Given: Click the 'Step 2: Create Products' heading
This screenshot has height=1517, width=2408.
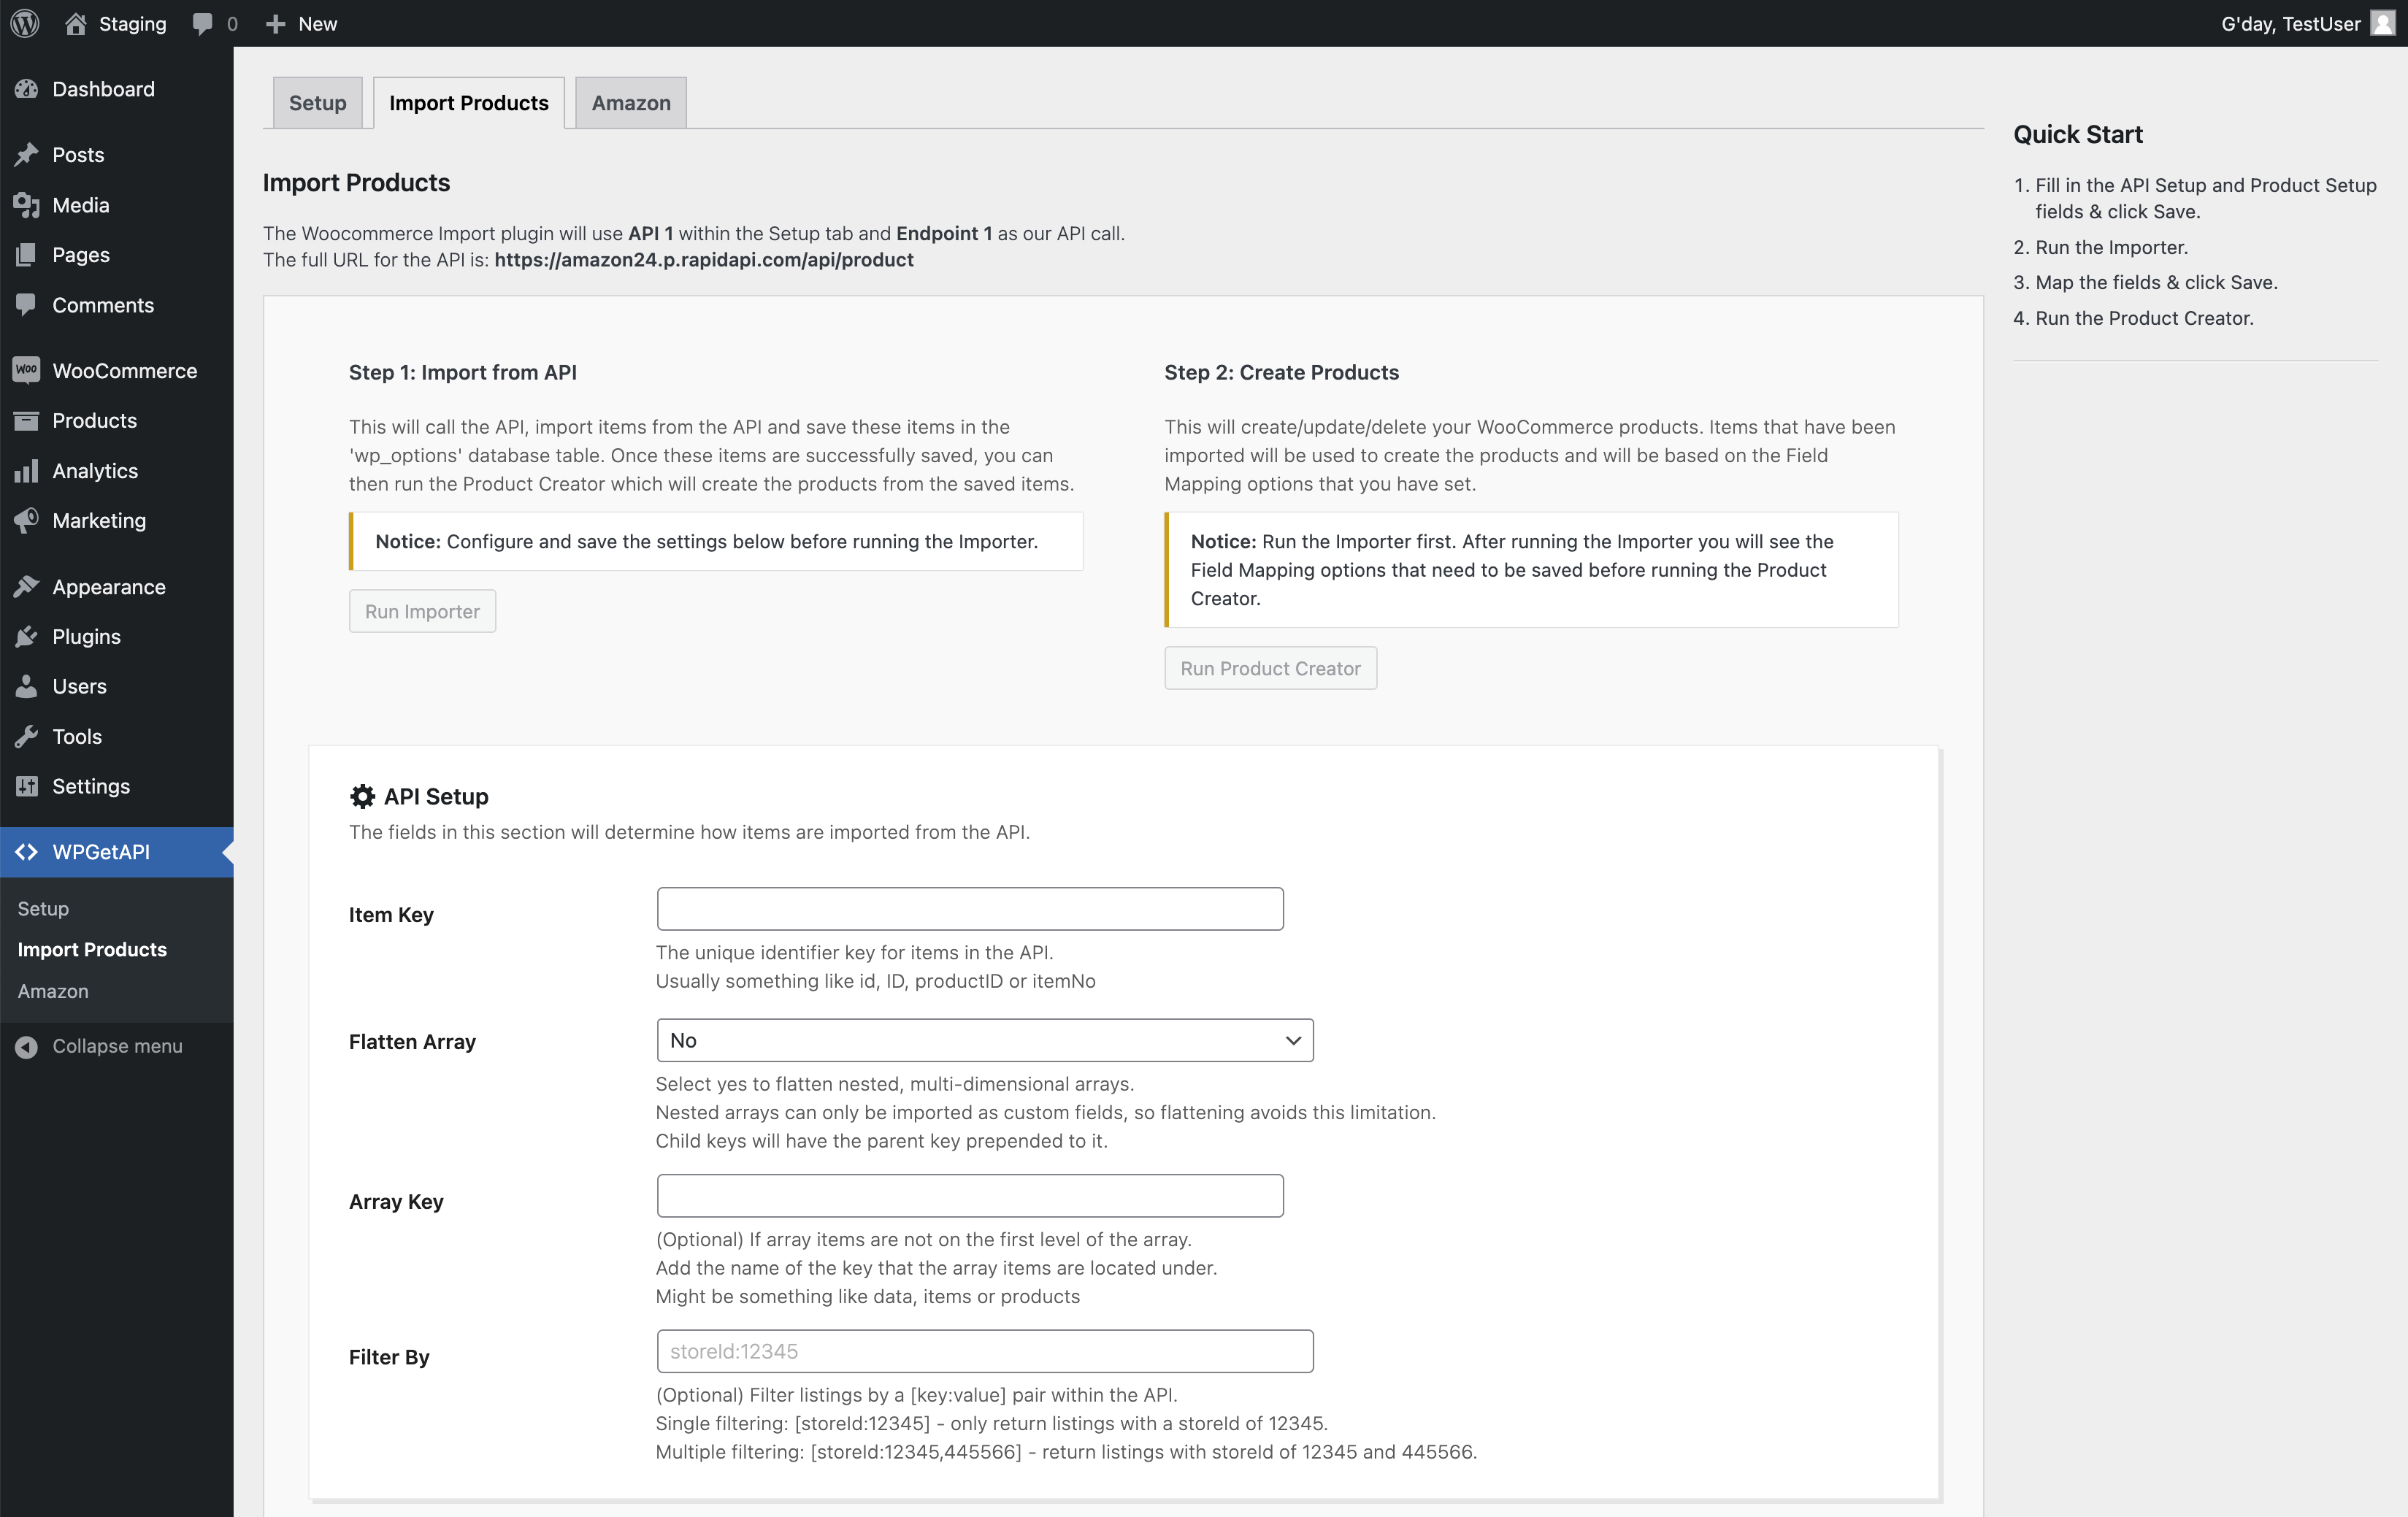Looking at the screenshot, I should tap(1281, 372).
